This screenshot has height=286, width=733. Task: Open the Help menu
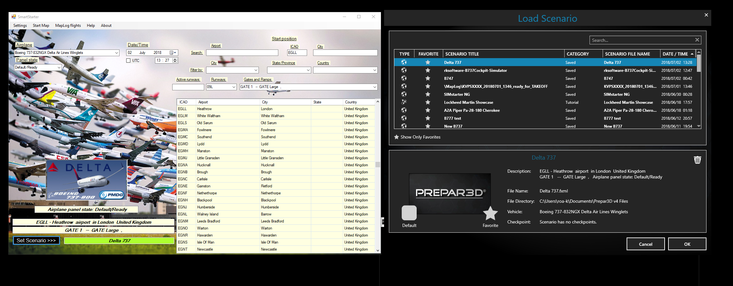coord(91,26)
